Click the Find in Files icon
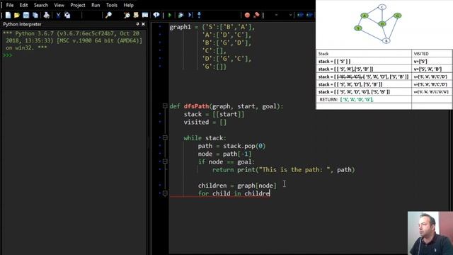 point(127,15)
